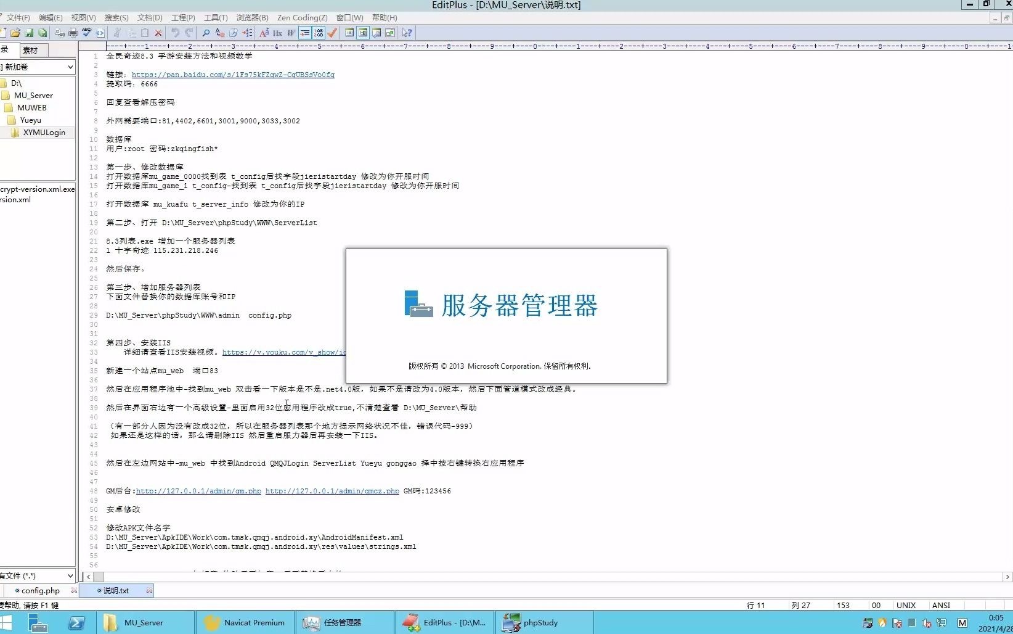The image size is (1013, 634).
Task: Open a file with the Open toolbar icon
Action: [15, 33]
